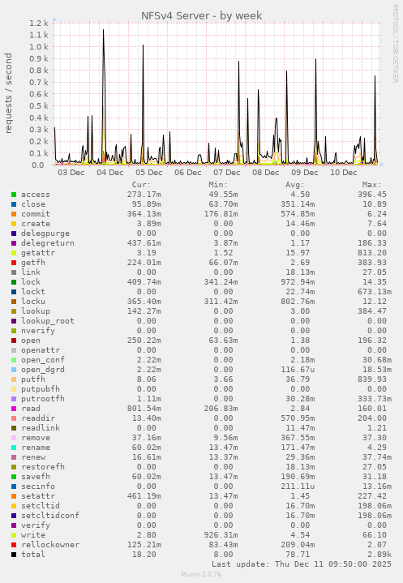Viewport: 403px width, 583px height.
Task: Click the getattr max value 813.20
Action: coord(371,253)
